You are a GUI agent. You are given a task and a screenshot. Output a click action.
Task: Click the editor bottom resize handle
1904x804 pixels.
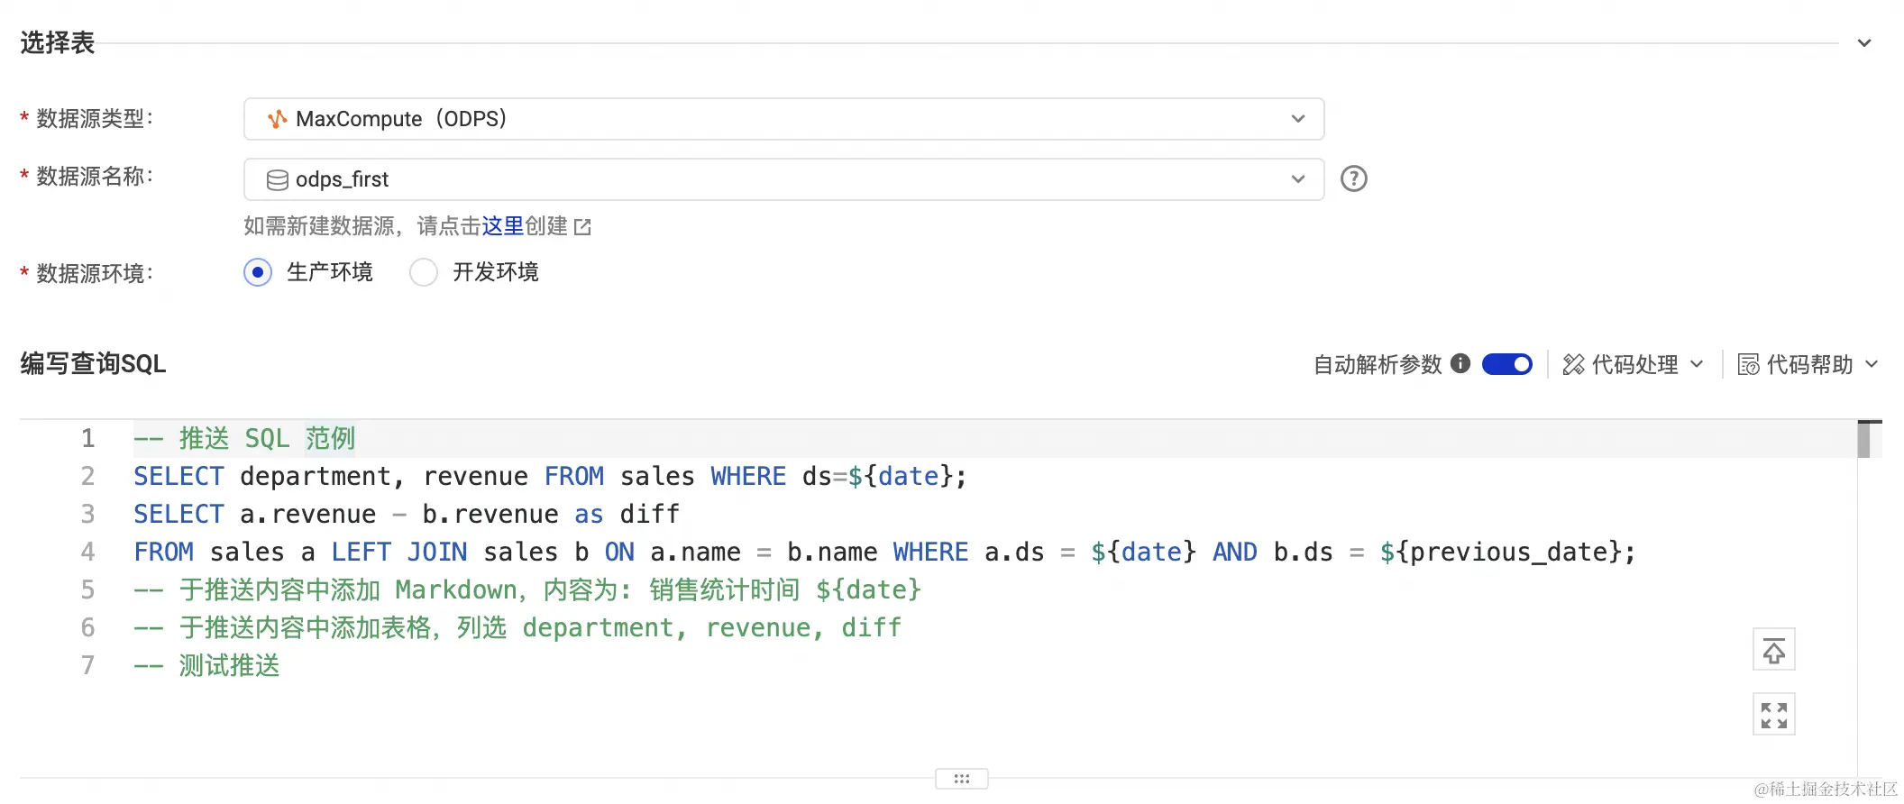pos(961,779)
